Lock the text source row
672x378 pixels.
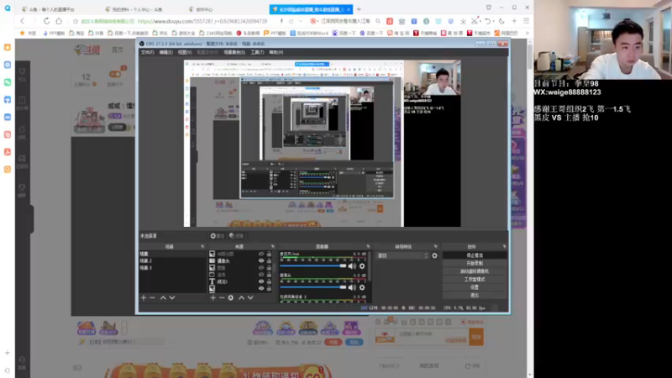click(269, 281)
